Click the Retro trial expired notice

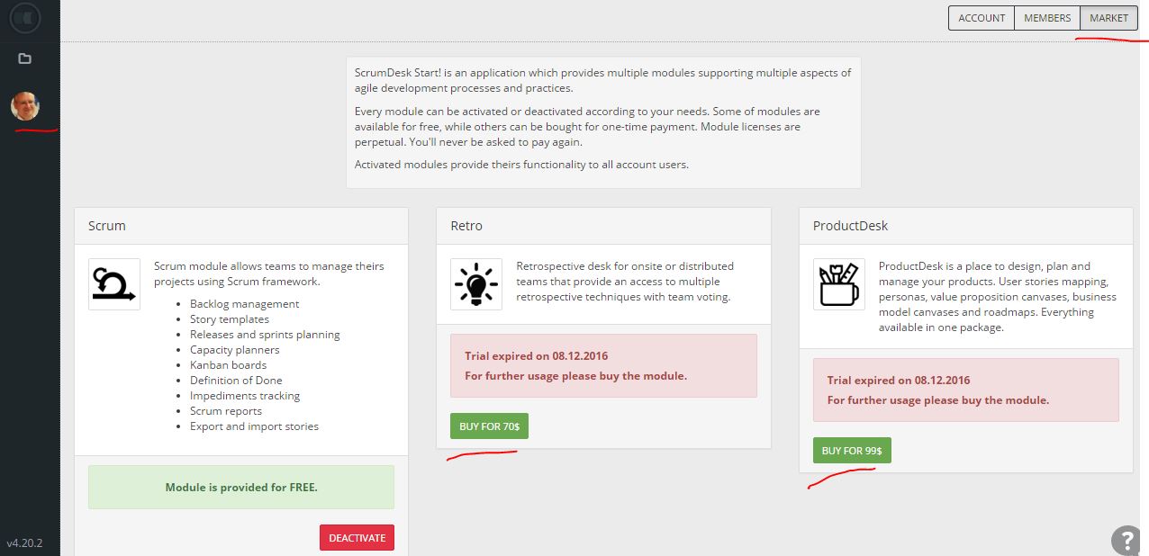(603, 366)
